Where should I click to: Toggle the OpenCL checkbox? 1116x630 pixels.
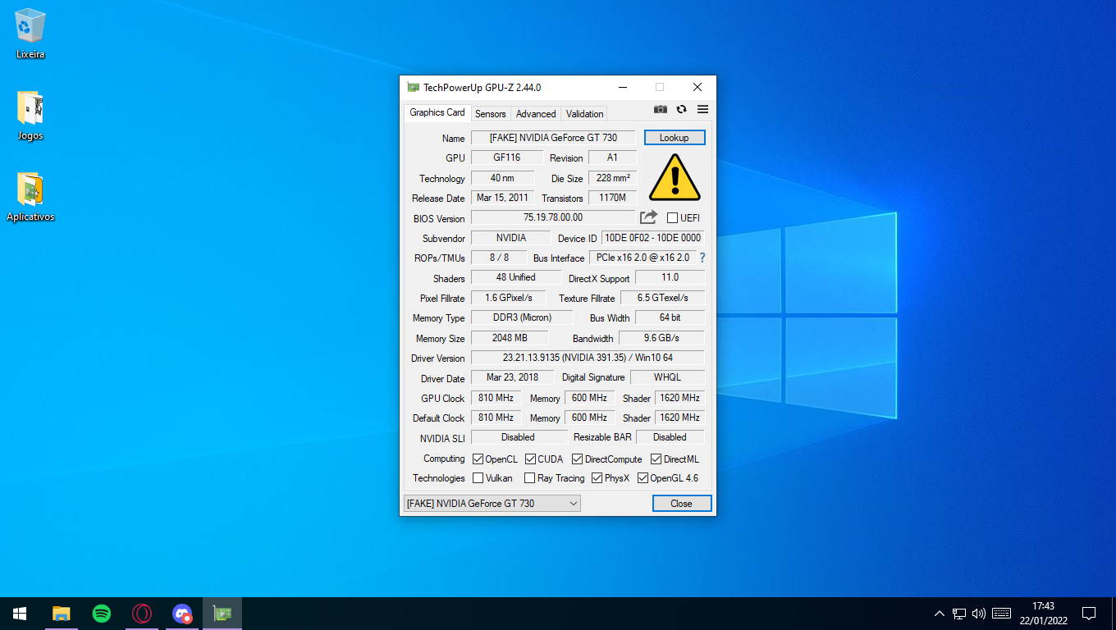[478, 459]
